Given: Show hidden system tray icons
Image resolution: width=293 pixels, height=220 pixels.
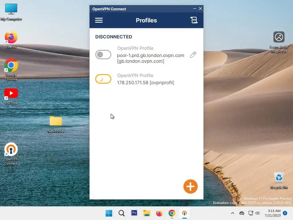Looking at the screenshot, I should [232, 213].
